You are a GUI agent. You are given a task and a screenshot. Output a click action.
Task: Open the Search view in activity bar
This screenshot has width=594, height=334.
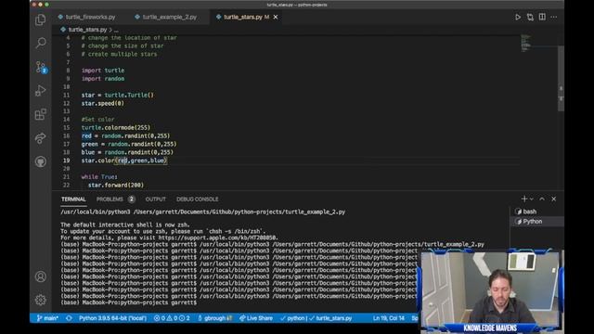click(x=41, y=43)
